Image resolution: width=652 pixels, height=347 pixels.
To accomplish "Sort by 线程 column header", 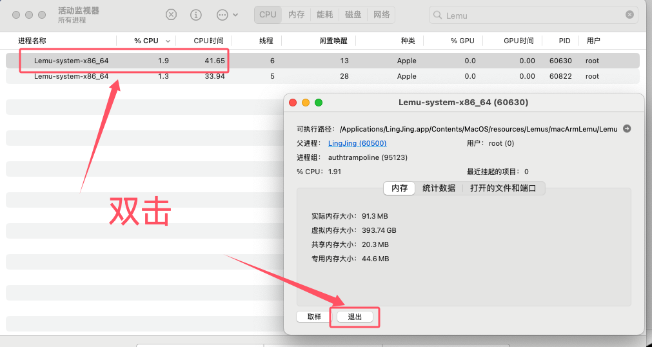I will point(266,41).
